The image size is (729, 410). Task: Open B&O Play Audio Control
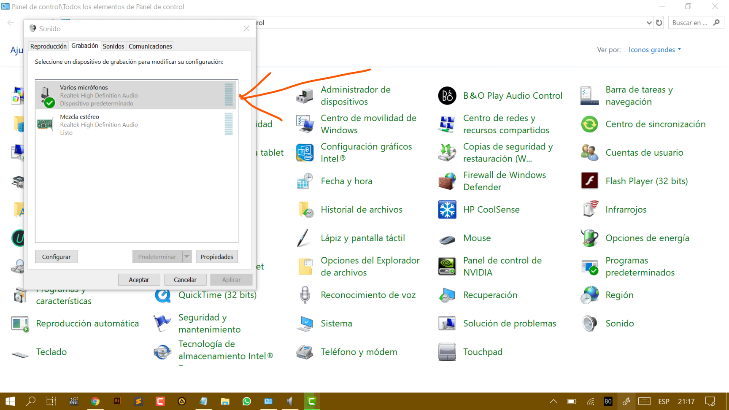point(447,95)
